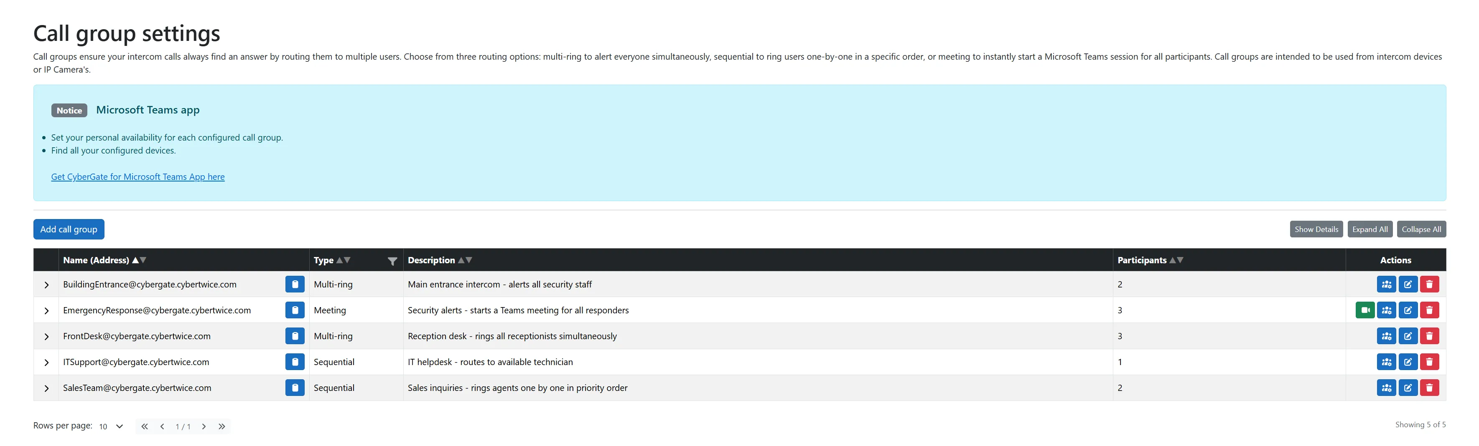Click 'IT helpdesk - routes to available technician' cell
The width and height of the screenshot is (1479, 446).
tap(758, 362)
